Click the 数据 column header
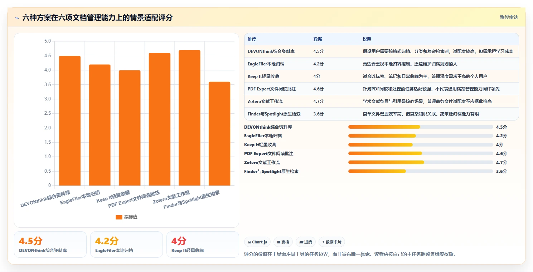The height and width of the screenshot is (272, 533). pos(318,39)
